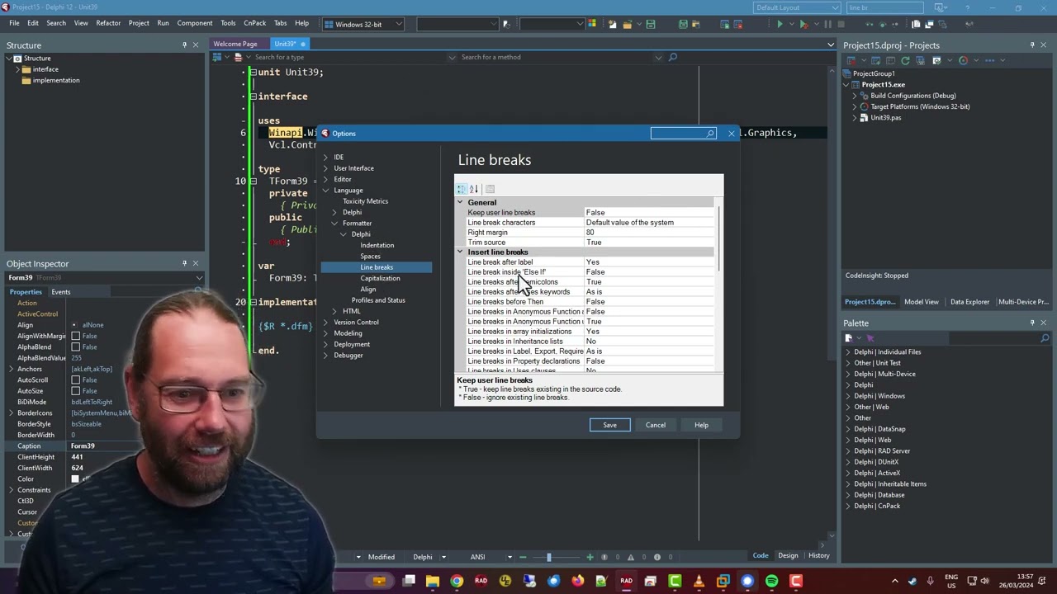Screen dimensions: 1057x594
Task: Click the Cancel button in Options dialog
Action: pos(656,425)
